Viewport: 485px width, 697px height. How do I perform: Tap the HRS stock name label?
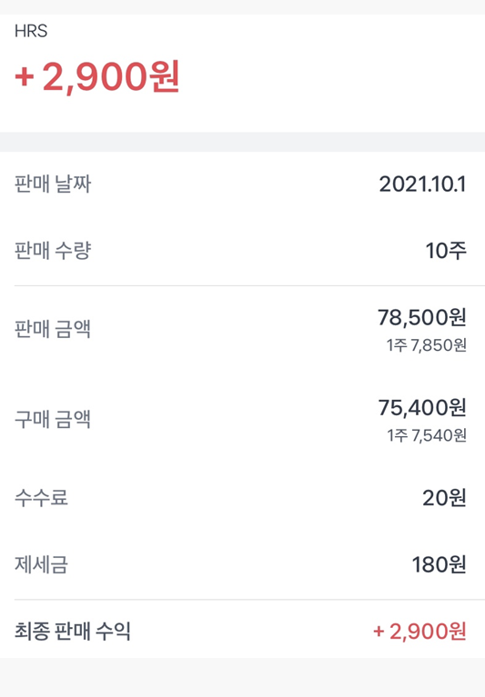pyautogui.click(x=31, y=31)
